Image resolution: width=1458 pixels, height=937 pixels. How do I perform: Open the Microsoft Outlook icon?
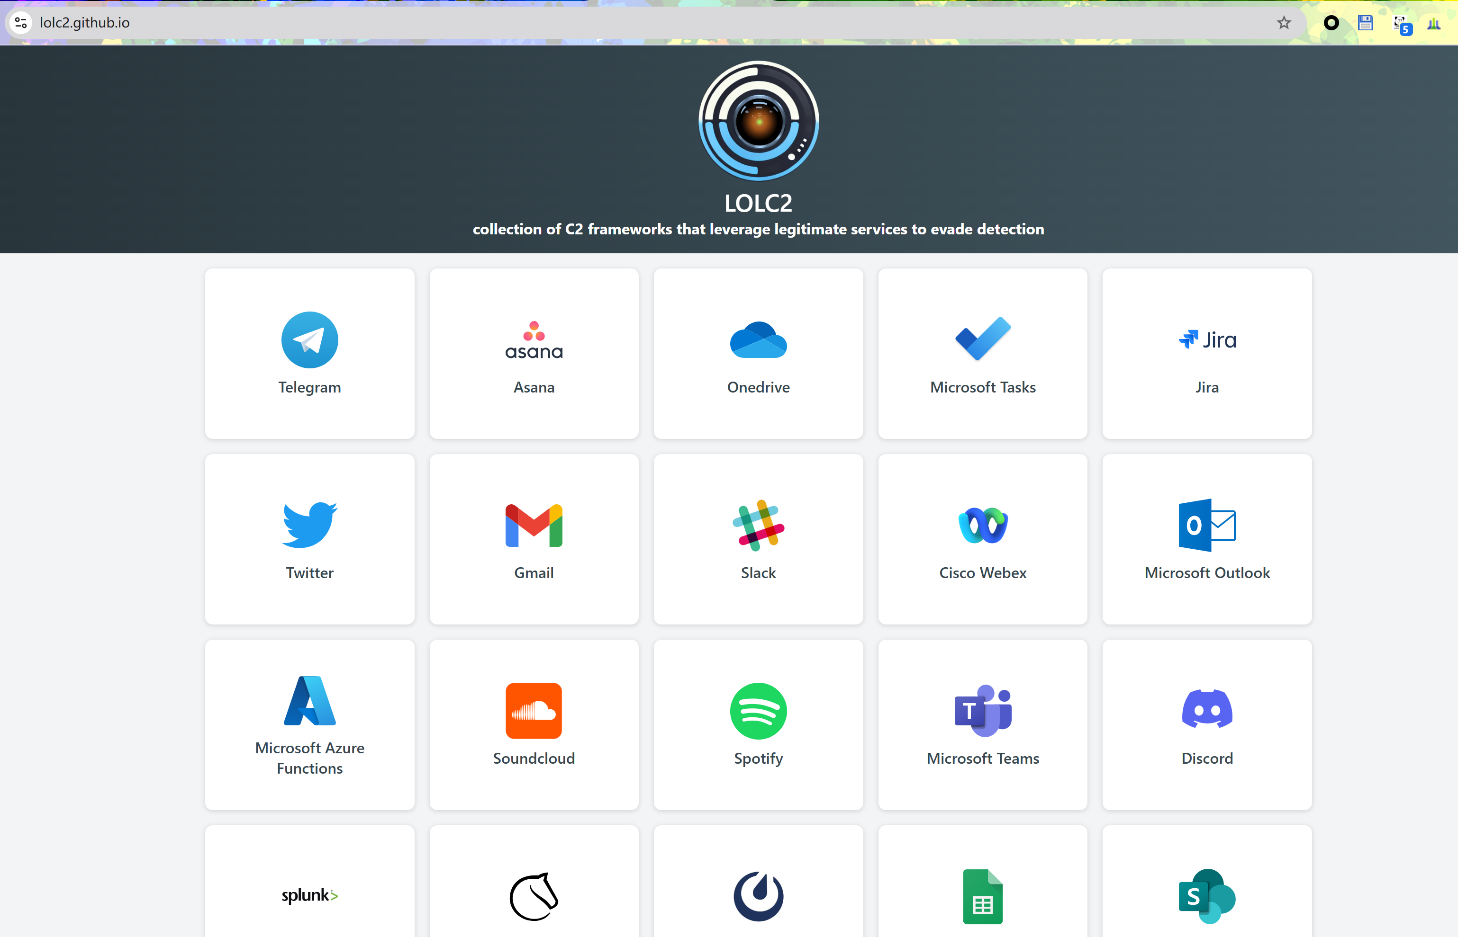click(x=1206, y=525)
